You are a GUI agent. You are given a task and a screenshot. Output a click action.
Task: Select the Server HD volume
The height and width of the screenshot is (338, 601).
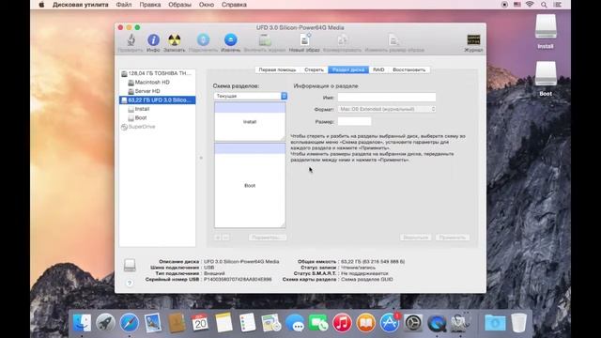[157, 91]
